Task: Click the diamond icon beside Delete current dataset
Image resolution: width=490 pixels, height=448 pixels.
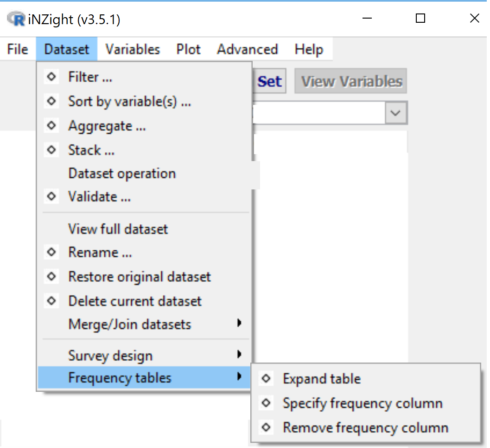Action: (51, 300)
